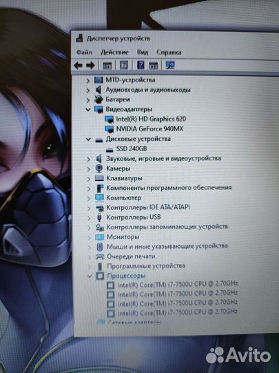Select the Мыши и иные указывающие устройства row
The width and height of the screenshot is (279, 373).
[x=167, y=247]
